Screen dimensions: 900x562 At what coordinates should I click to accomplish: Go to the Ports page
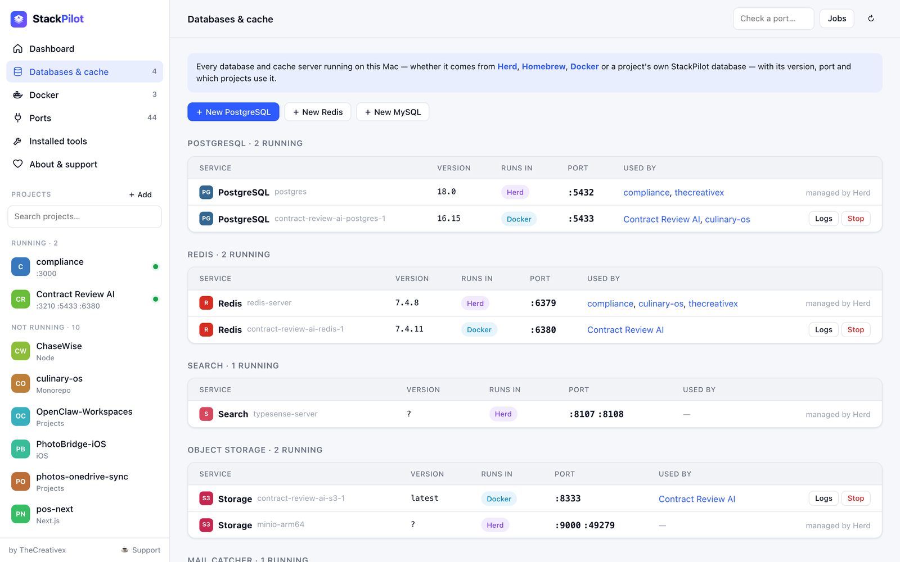coord(84,118)
